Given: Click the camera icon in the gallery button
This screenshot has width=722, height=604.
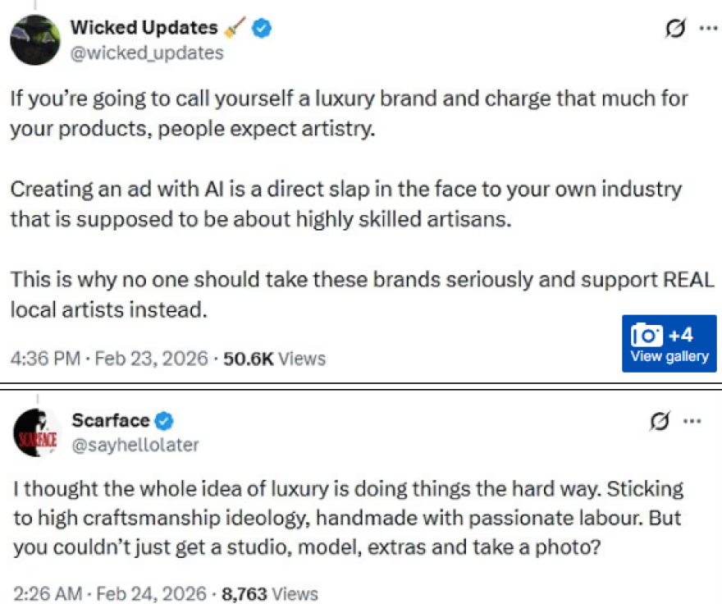Looking at the screenshot, I should tap(647, 335).
